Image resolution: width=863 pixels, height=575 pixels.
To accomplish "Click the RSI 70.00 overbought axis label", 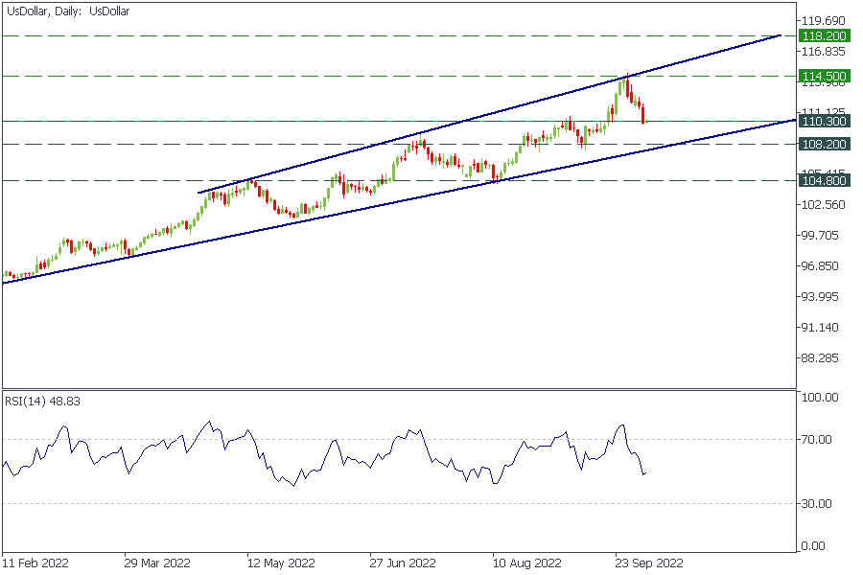I will pos(819,440).
